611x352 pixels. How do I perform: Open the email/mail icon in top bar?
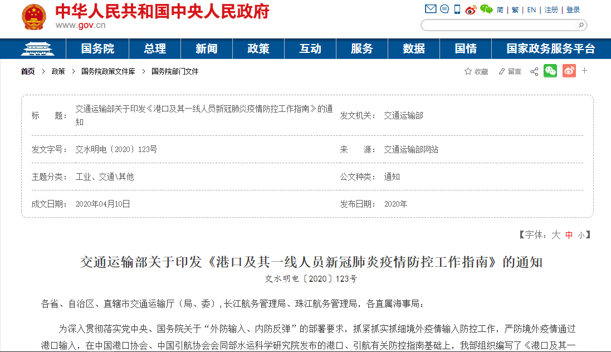tap(430, 9)
